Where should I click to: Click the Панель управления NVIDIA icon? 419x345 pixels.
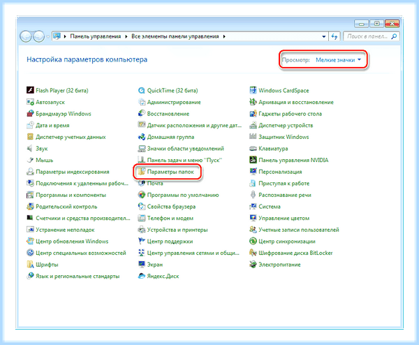[x=253, y=160]
